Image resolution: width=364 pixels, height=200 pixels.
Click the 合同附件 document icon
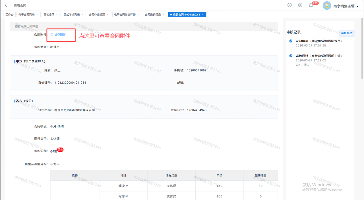(x=52, y=35)
